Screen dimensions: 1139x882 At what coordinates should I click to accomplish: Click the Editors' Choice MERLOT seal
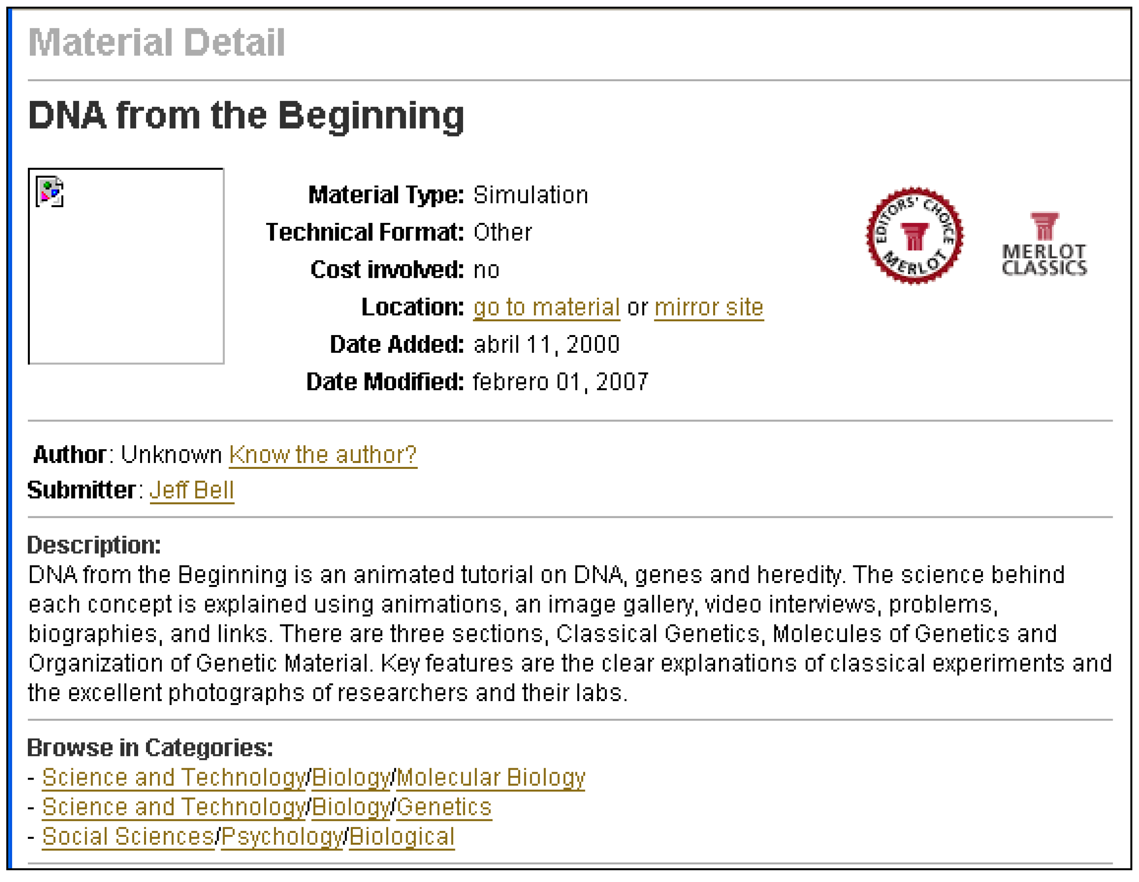[915, 236]
